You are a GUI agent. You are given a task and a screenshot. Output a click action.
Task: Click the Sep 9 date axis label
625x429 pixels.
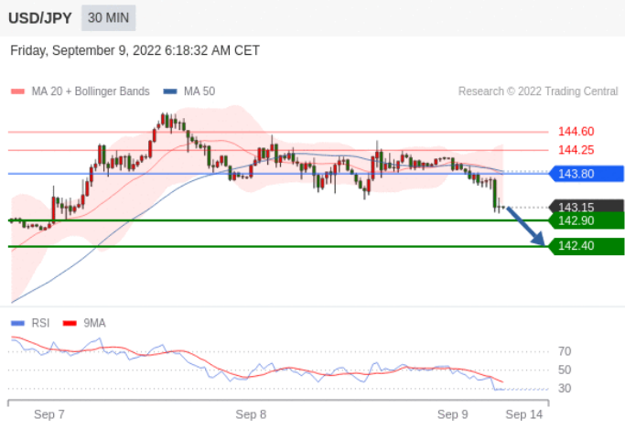[x=452, y=414]
